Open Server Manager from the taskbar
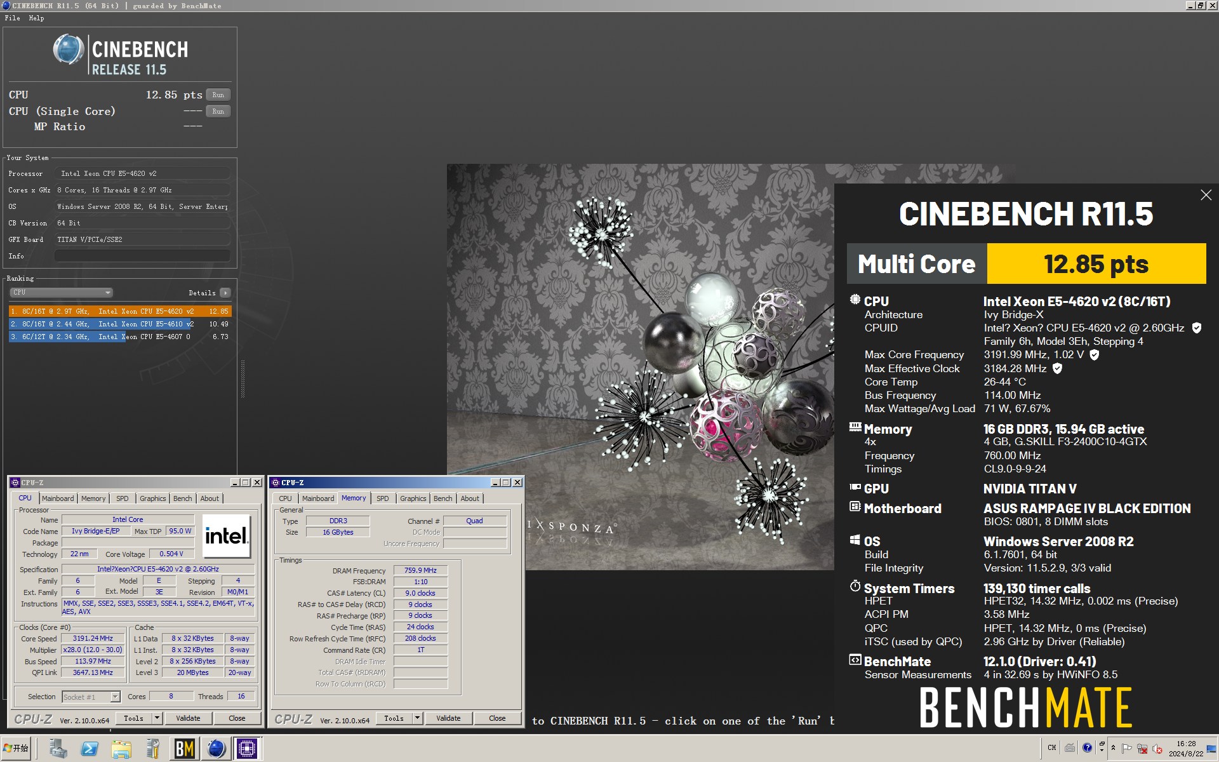 pyautogui.click(x=58, y=749)
